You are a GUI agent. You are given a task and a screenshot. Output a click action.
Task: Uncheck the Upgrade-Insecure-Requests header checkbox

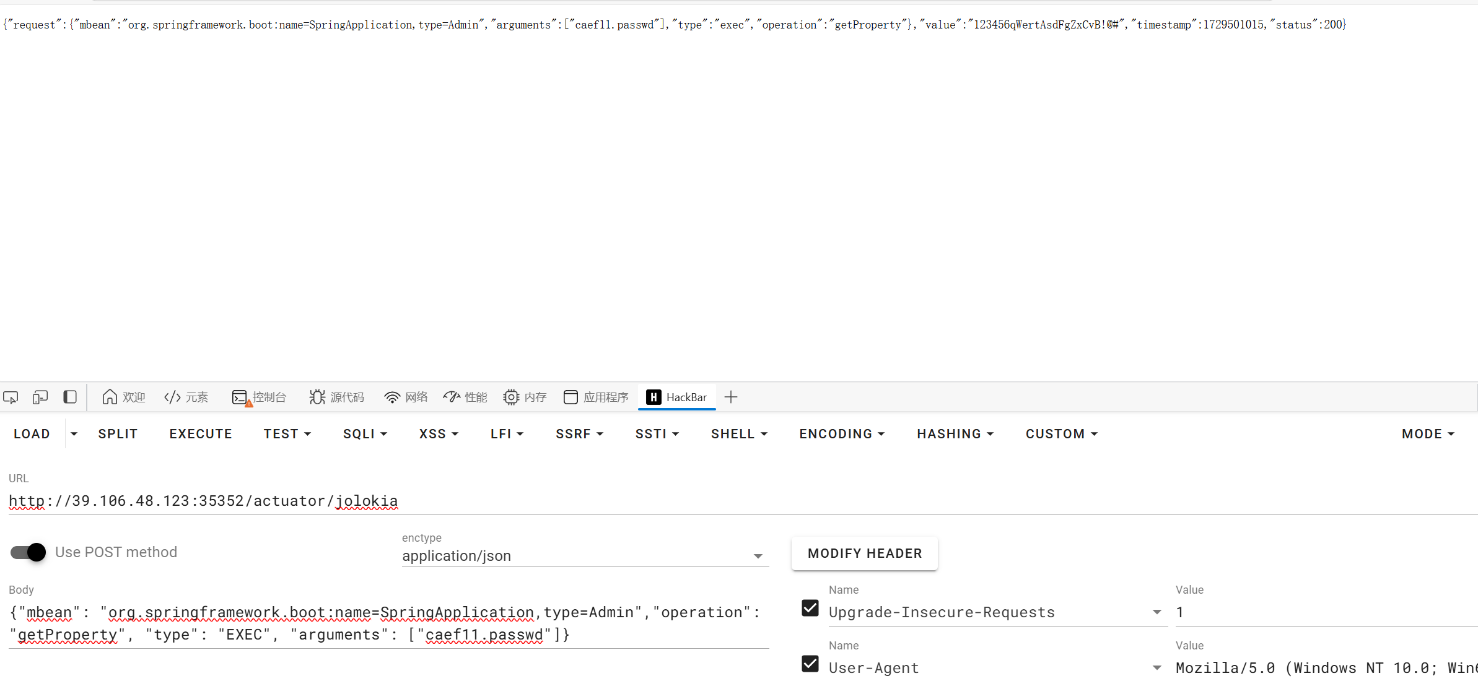click(810, 609)
